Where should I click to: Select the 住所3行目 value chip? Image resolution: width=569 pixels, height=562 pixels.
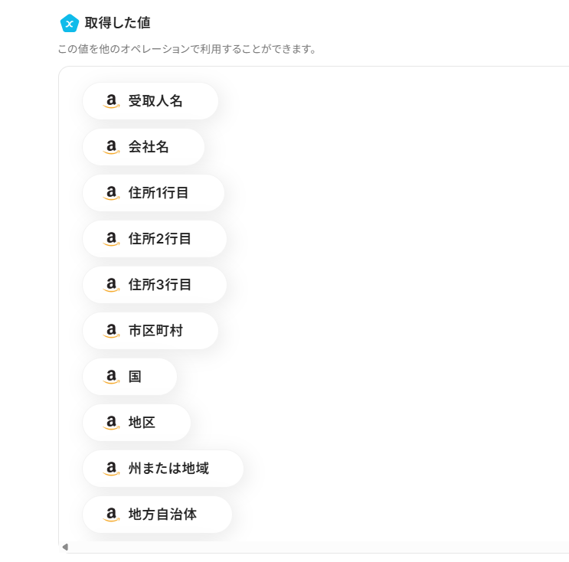pos(155,285)
